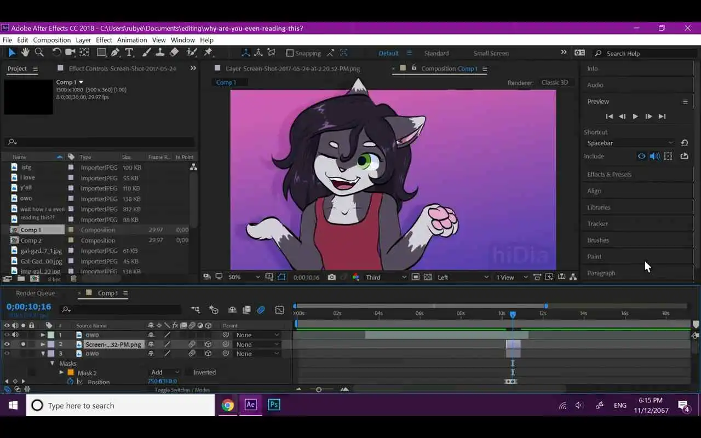Viewport: 701px width, 438px height.
Task: Open the Add mask mode dropdown
Action: pyautogui.click(x=165, y=372)
